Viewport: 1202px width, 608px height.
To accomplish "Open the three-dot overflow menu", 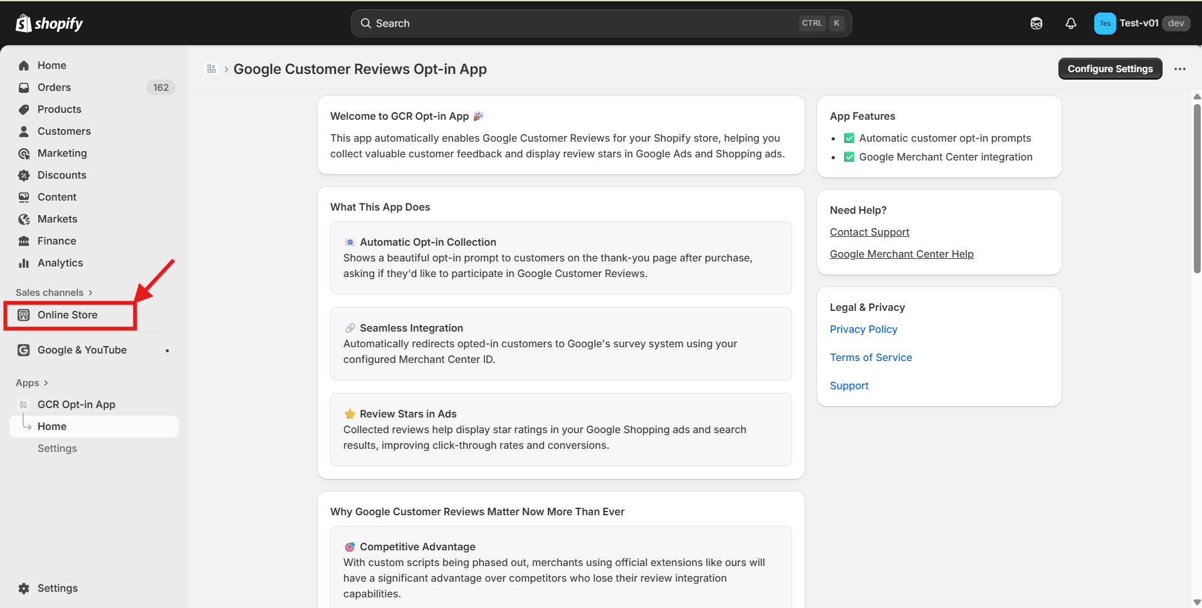I will (x=1181, y=69).
